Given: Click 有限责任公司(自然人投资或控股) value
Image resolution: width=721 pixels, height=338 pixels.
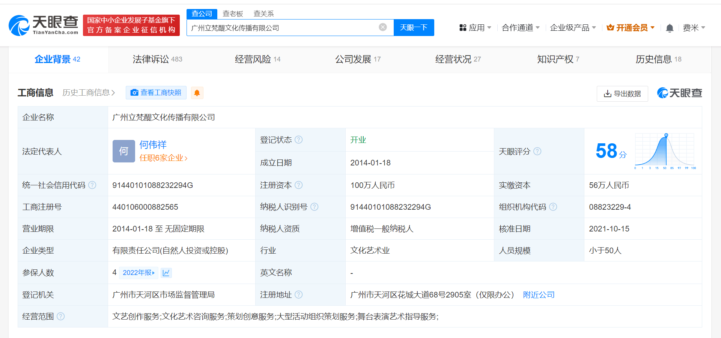Looking at the screenshot, I should pyautogui.click(x=170, y=251).
